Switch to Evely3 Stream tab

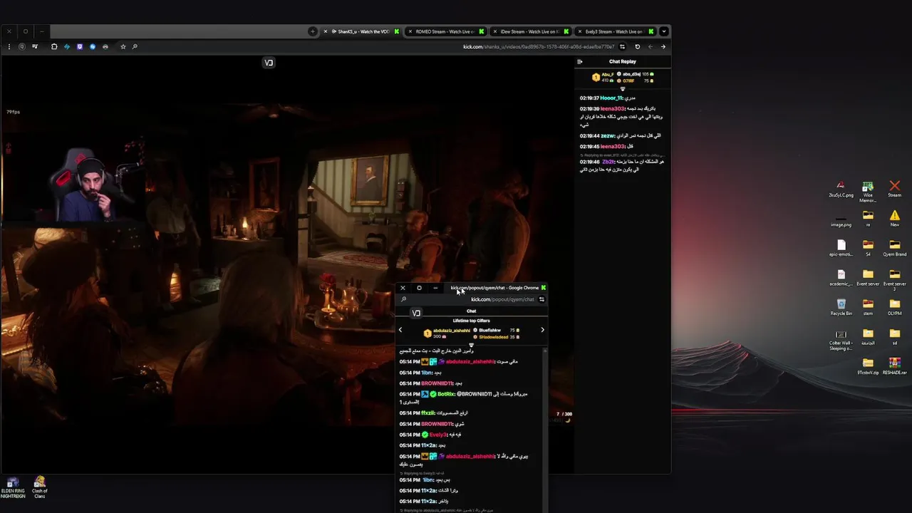coord(614,31)
